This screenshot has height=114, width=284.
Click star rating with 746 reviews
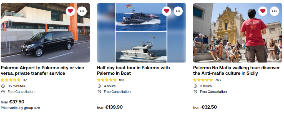[x=203, y=80]
